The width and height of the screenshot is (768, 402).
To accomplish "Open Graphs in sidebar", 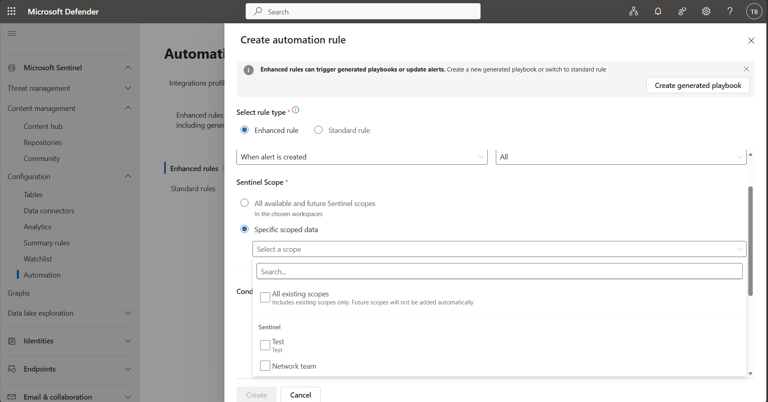I will [x=18, y=293].
